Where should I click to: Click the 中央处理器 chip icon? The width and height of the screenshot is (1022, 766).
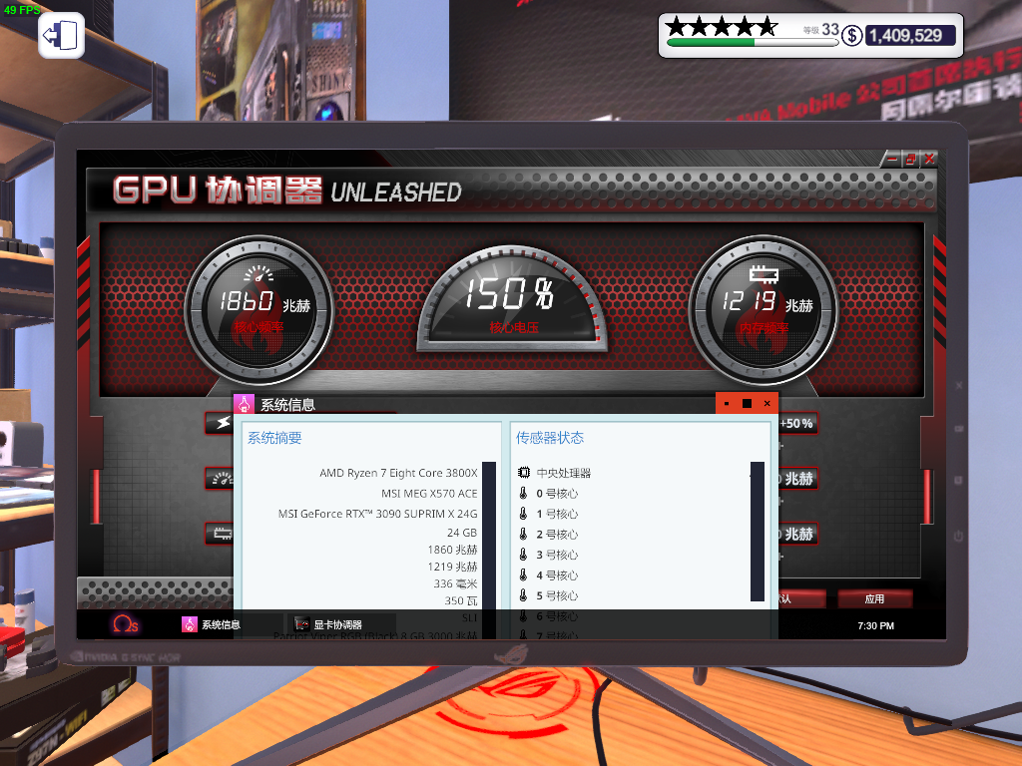pos(523,472)
